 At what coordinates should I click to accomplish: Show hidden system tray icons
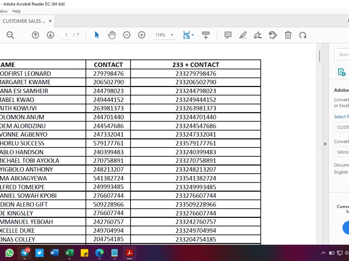pyautogui.click(x=324, y=253)
